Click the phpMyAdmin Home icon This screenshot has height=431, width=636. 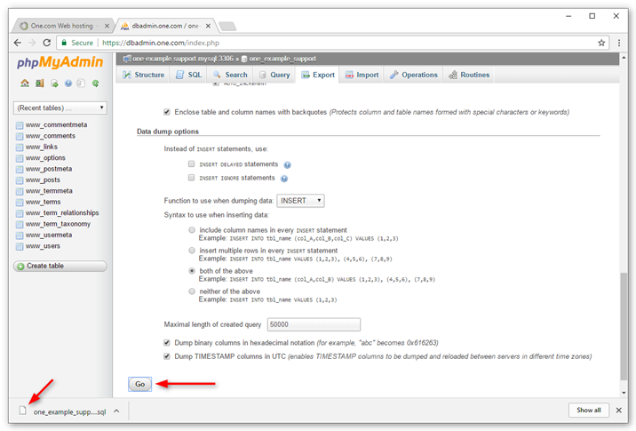point(25,84)
